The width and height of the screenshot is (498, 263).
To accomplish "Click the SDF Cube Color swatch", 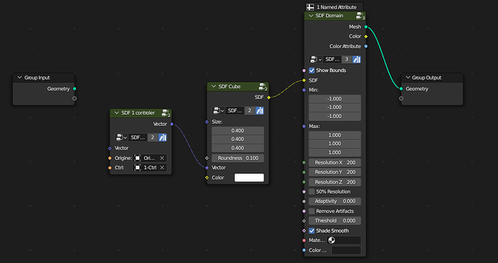I will (249, 178).
